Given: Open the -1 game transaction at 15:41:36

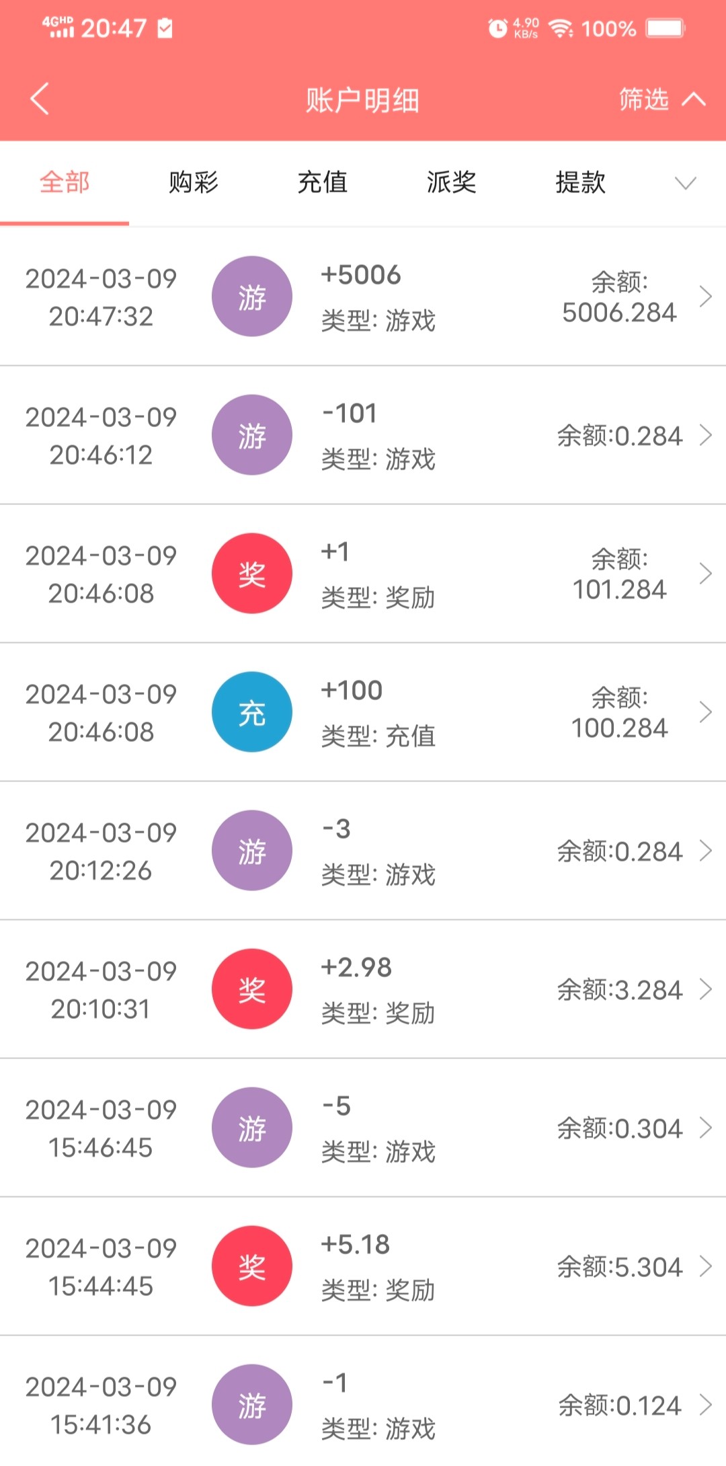Looking at the screenshot, I should click(x=376, y=1405).
